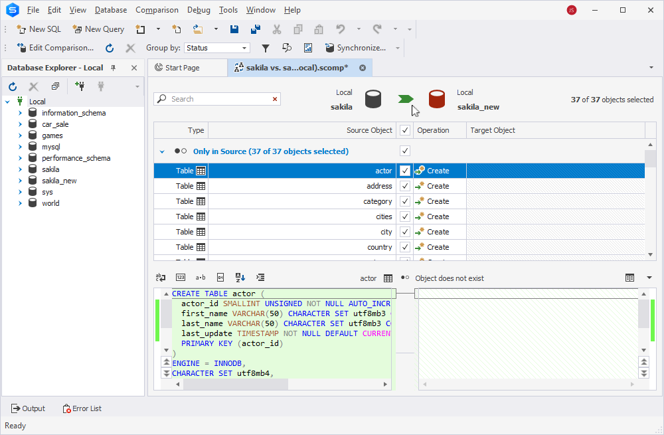Collapse the Only in Source group
This screenshot has height=435, width=664.
click(x=162, y=151)
